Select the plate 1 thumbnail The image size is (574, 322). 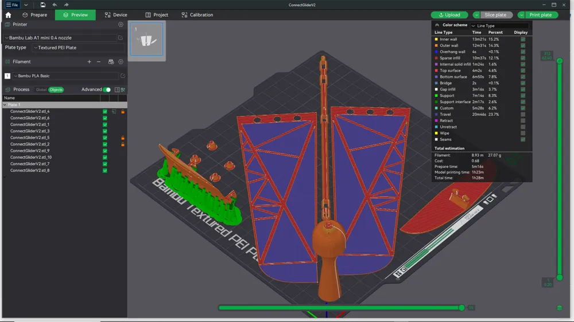pos(147,39)
